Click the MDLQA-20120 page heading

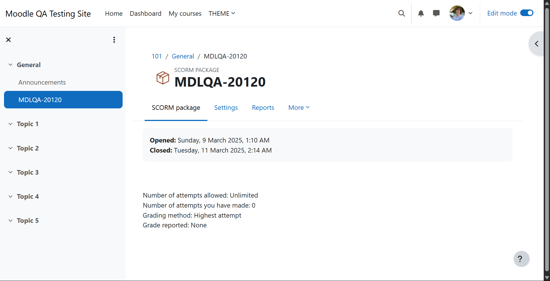[220, 82]
